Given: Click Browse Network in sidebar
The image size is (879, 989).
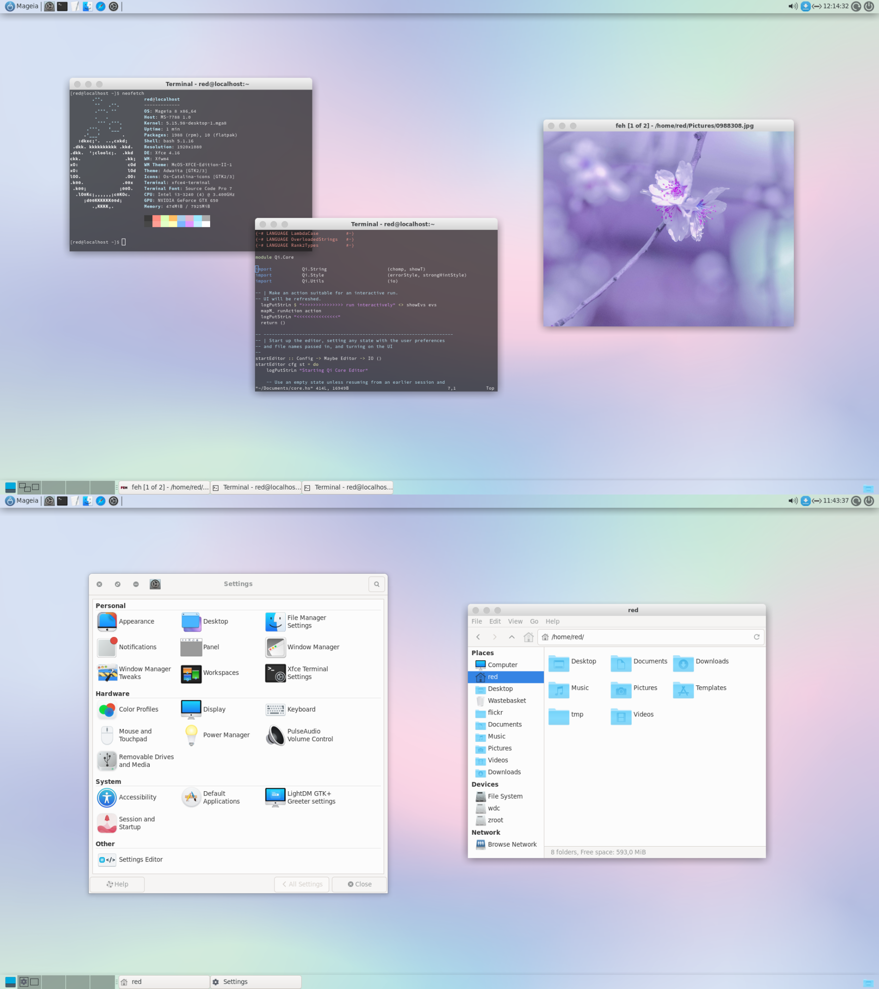Looking at the screenshot, I should pos(506,845).
